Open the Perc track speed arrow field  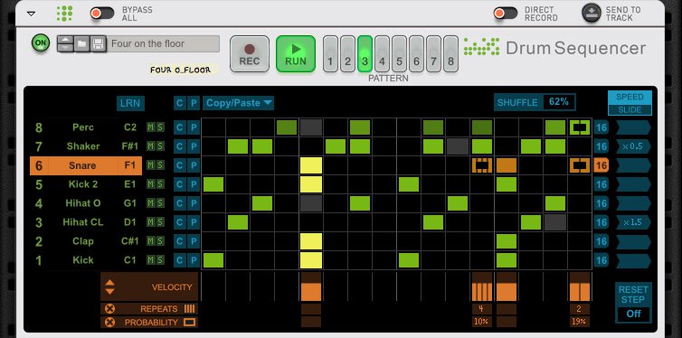(633, 127)
